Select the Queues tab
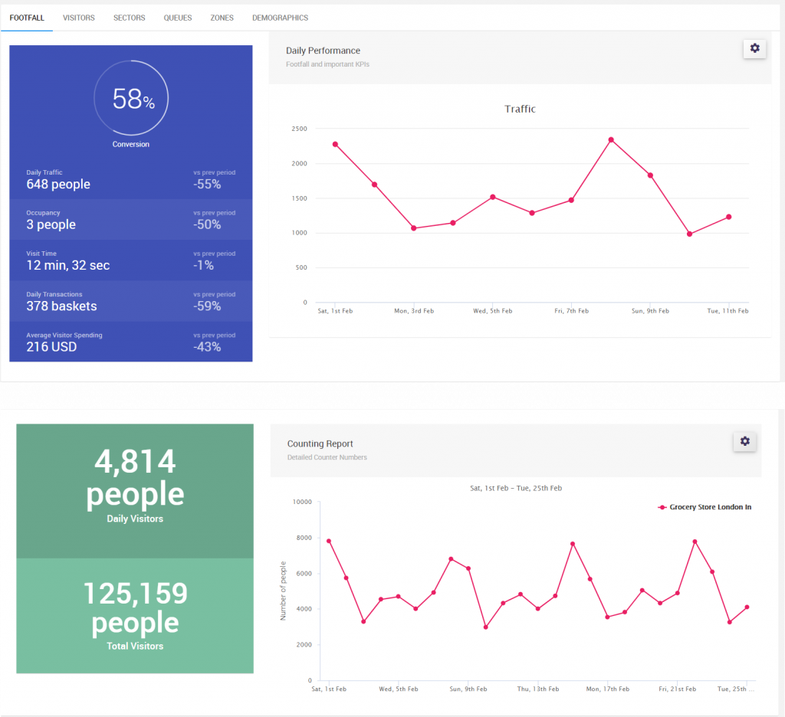Screen dimensions: 785x717 (x=178, y=18)
